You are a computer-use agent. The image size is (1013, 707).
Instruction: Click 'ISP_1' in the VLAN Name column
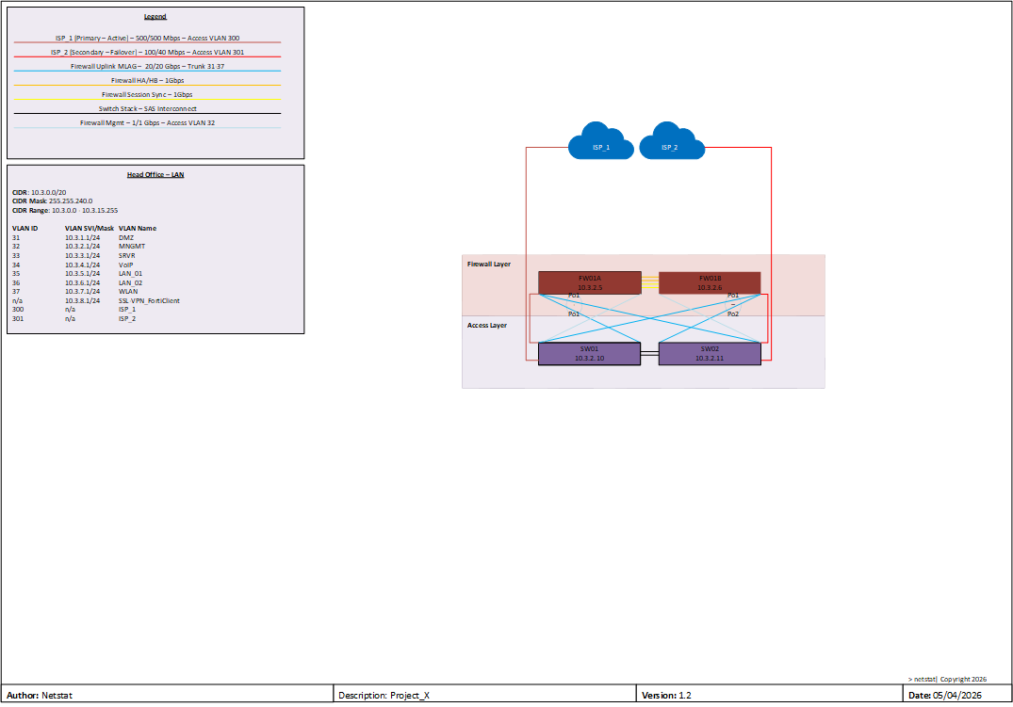(x=127, y=310)
